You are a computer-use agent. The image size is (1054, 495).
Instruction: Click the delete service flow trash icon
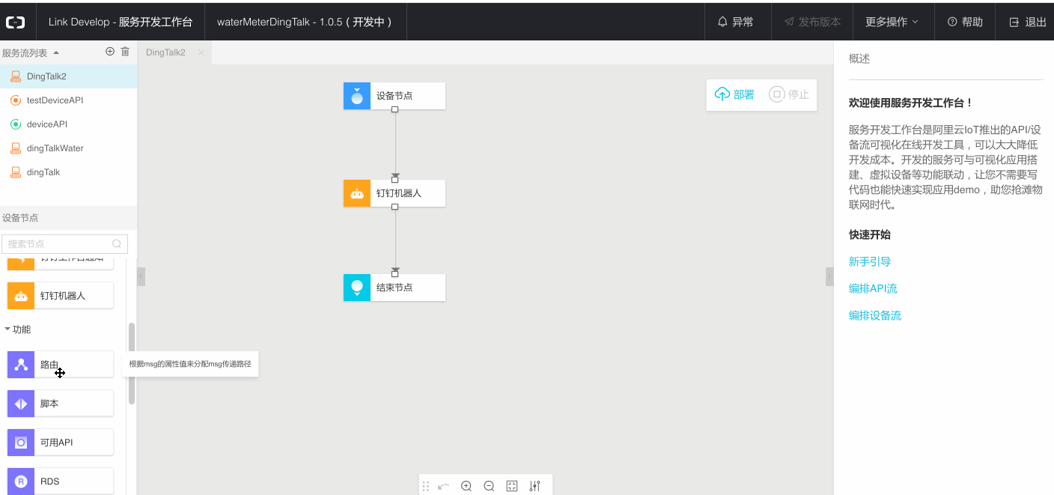[125, 52]
